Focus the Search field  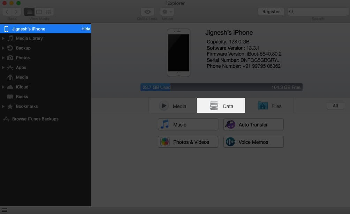(318, 12)
